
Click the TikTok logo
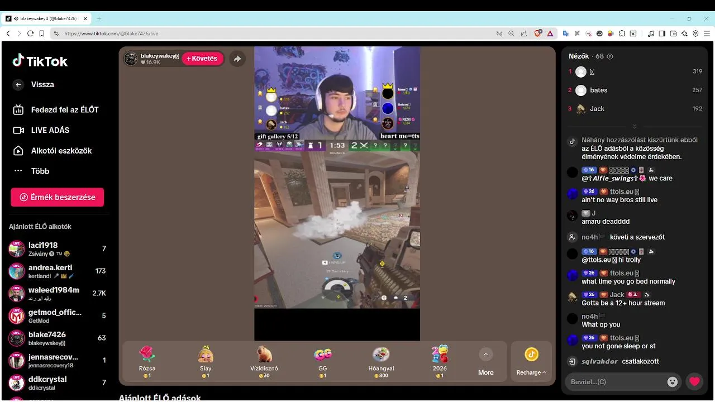pyautogui.click(x=40, y=61)
